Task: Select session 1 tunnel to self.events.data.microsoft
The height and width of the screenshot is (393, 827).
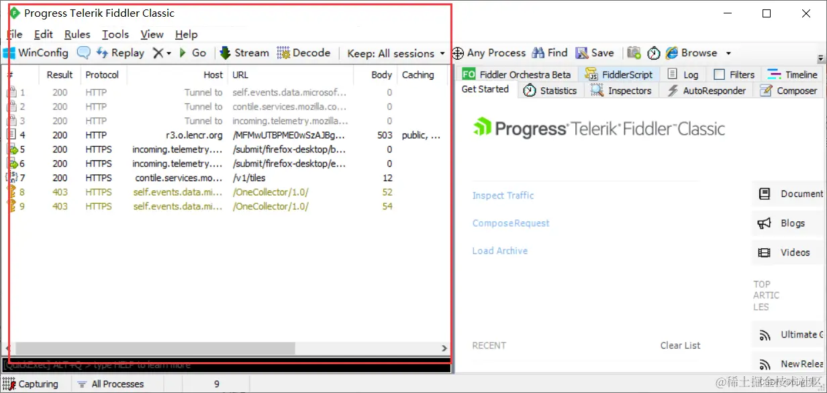Action: (226, 93)
